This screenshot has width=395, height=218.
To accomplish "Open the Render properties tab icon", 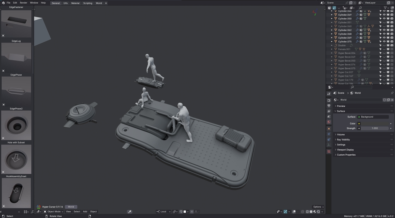I will (329, 100).
